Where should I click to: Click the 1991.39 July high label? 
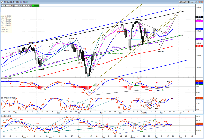30,42
